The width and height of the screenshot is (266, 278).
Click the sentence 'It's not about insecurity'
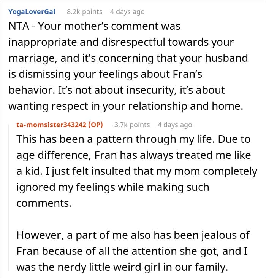[x=117, y=90]
